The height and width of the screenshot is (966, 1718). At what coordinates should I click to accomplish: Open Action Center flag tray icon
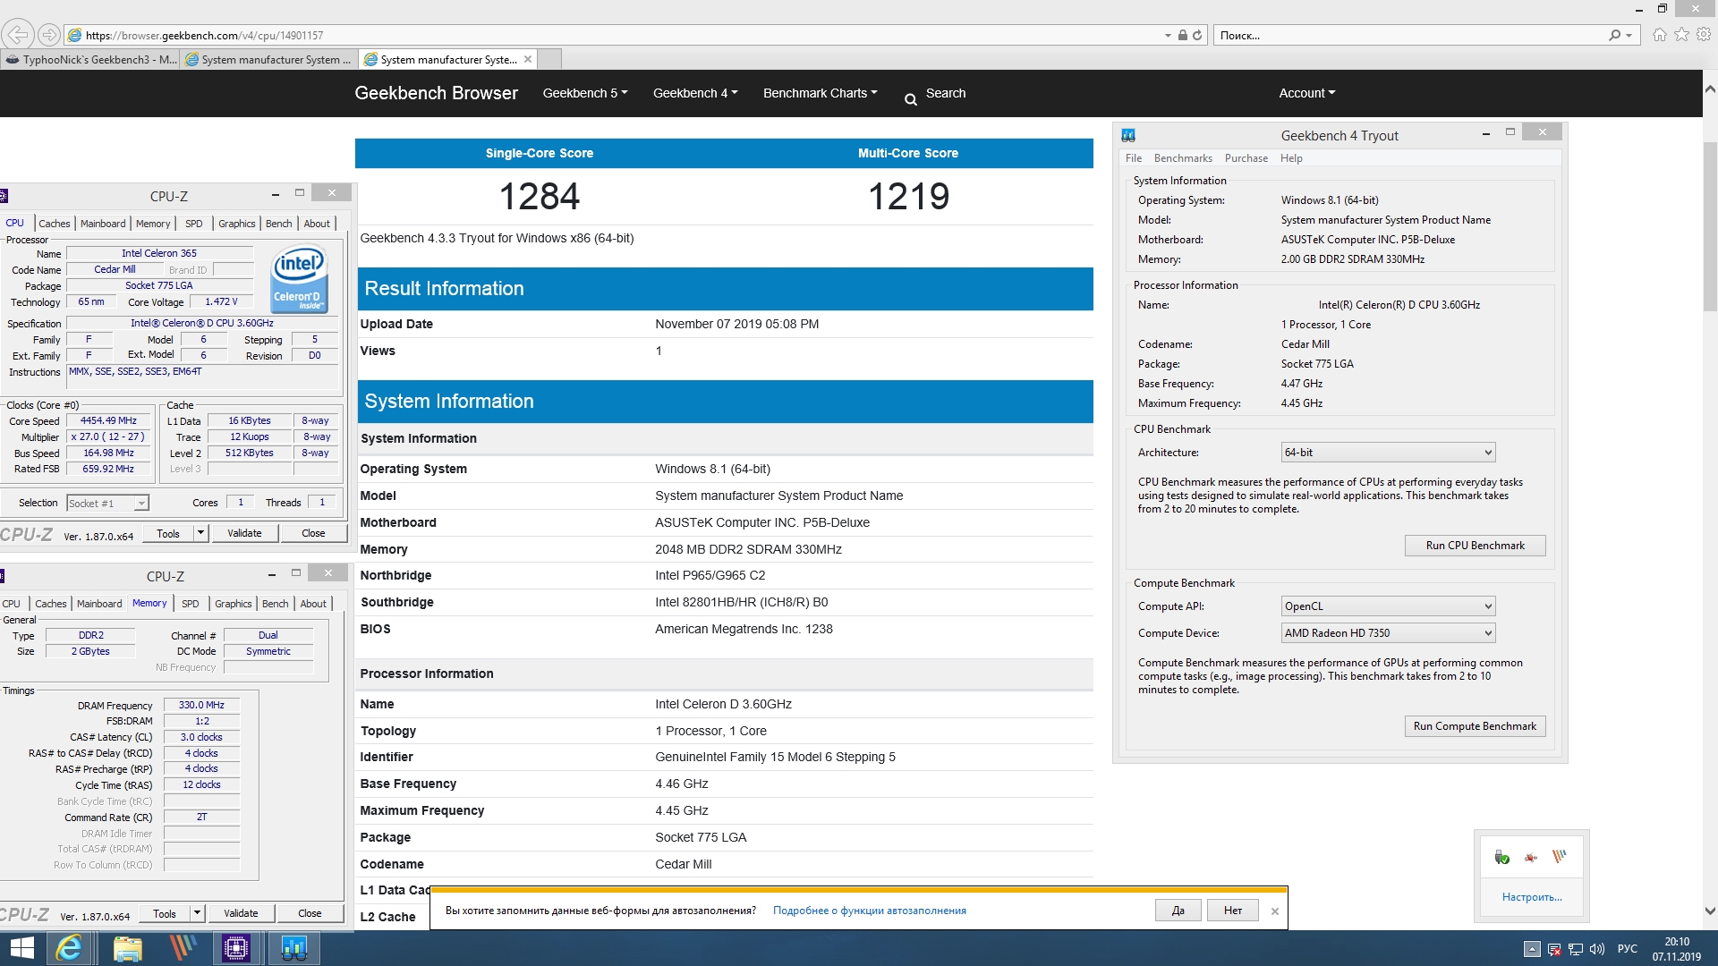[x=1554, y=949]
